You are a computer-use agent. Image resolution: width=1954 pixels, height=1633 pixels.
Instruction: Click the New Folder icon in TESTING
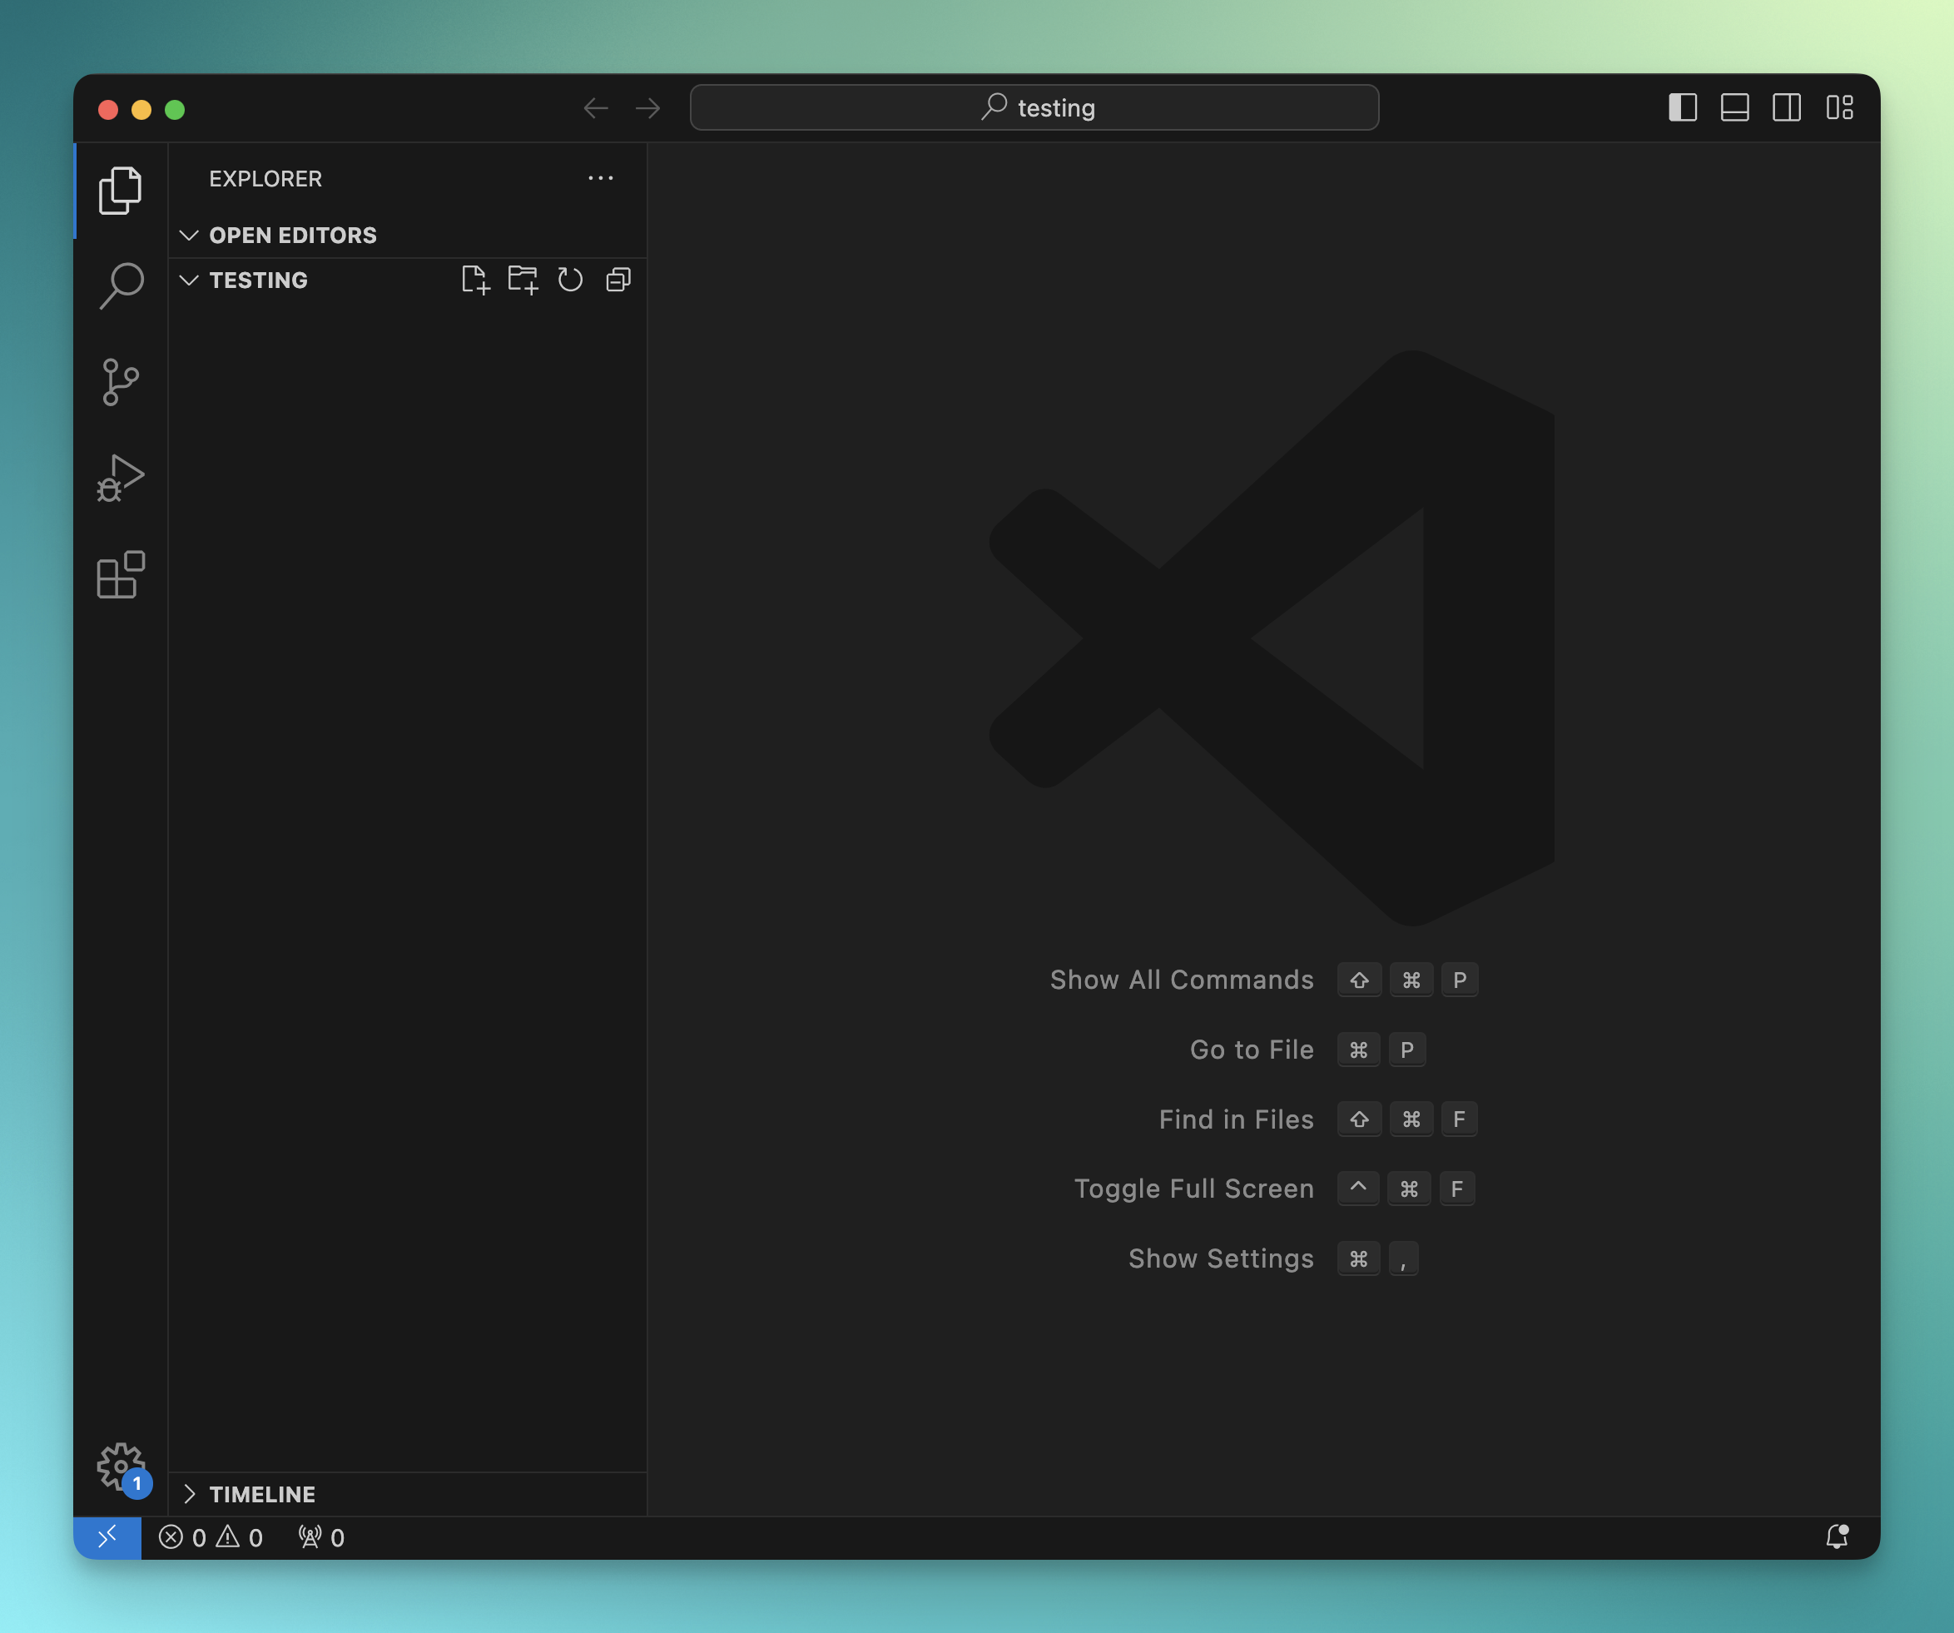click(523, 280)
